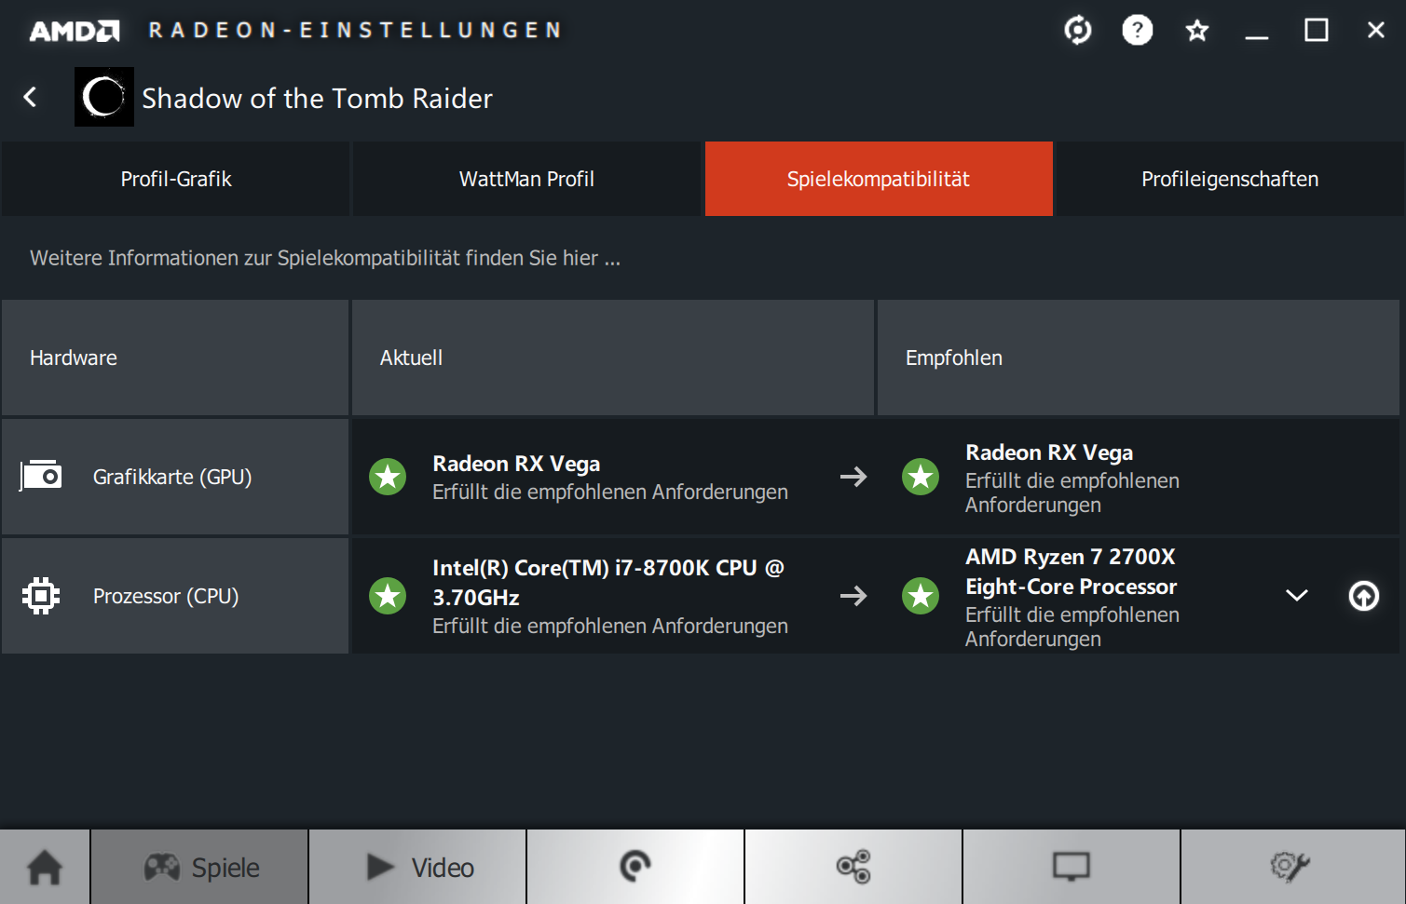Click the current Radeon RX Vega name
This screenshot has height=904, width=1406.
point(516,464)
